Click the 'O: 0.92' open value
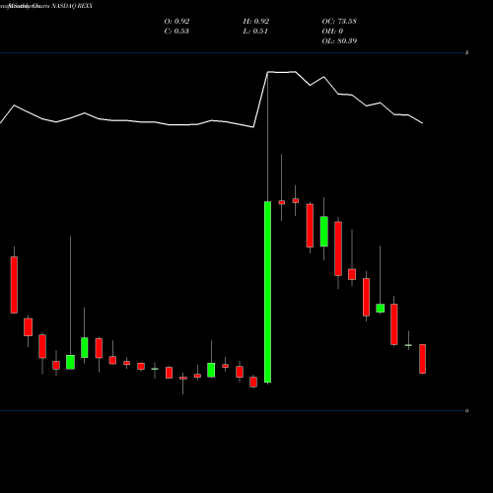 click(176, 22)
